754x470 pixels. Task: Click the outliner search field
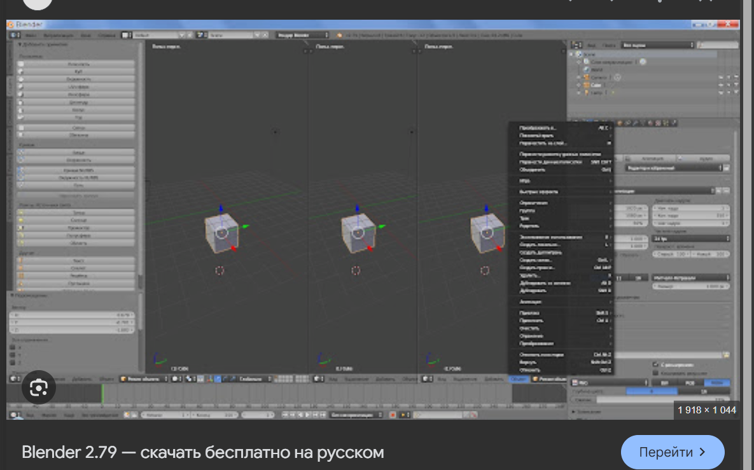point(718,45)
